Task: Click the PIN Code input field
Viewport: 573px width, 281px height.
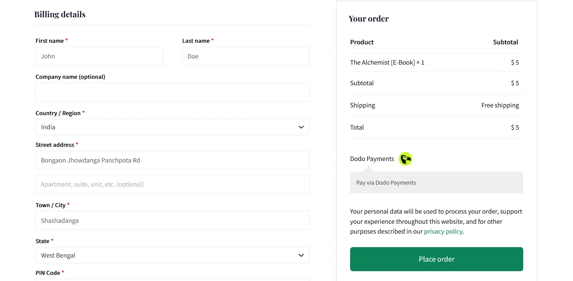Action: coord(172,280)
